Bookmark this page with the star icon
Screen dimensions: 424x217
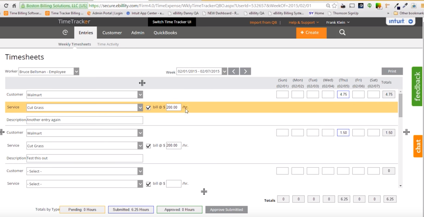coord(334,5)
